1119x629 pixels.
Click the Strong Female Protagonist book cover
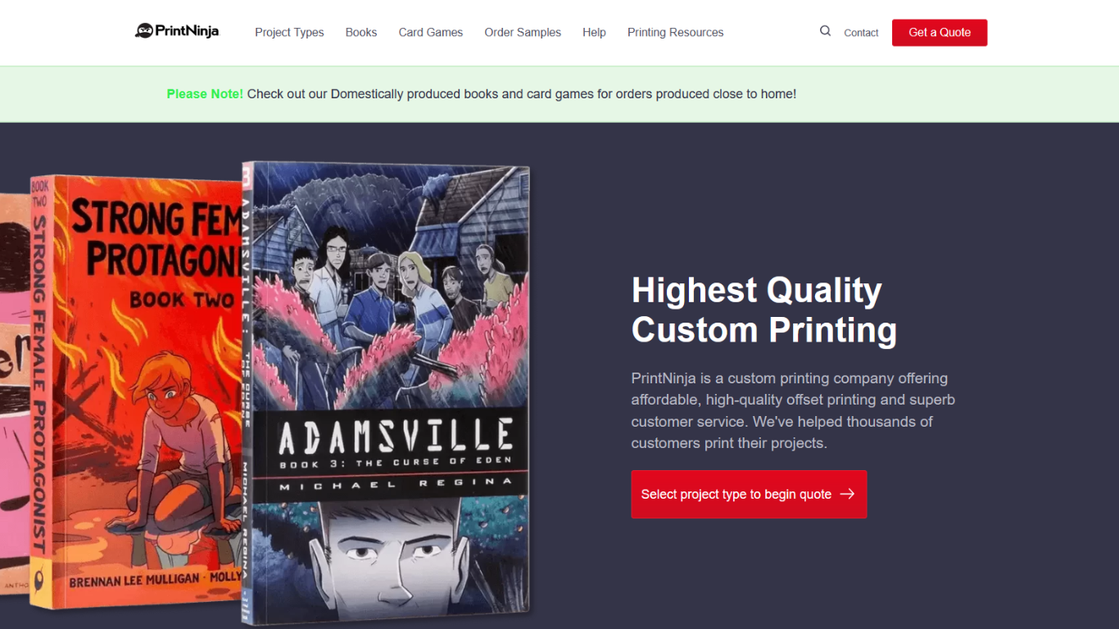click(135, 391)
